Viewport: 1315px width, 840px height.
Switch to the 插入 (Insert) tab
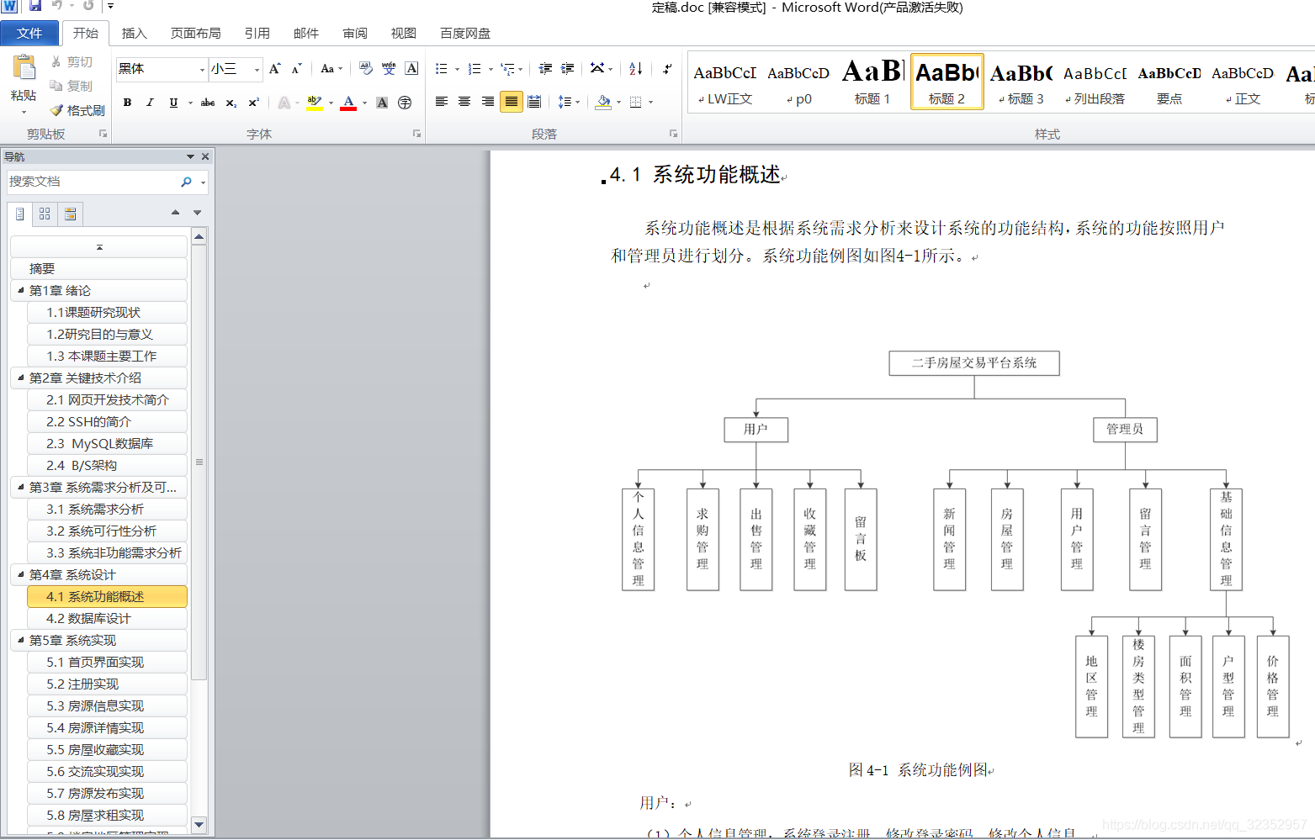[x=134, y=34]
